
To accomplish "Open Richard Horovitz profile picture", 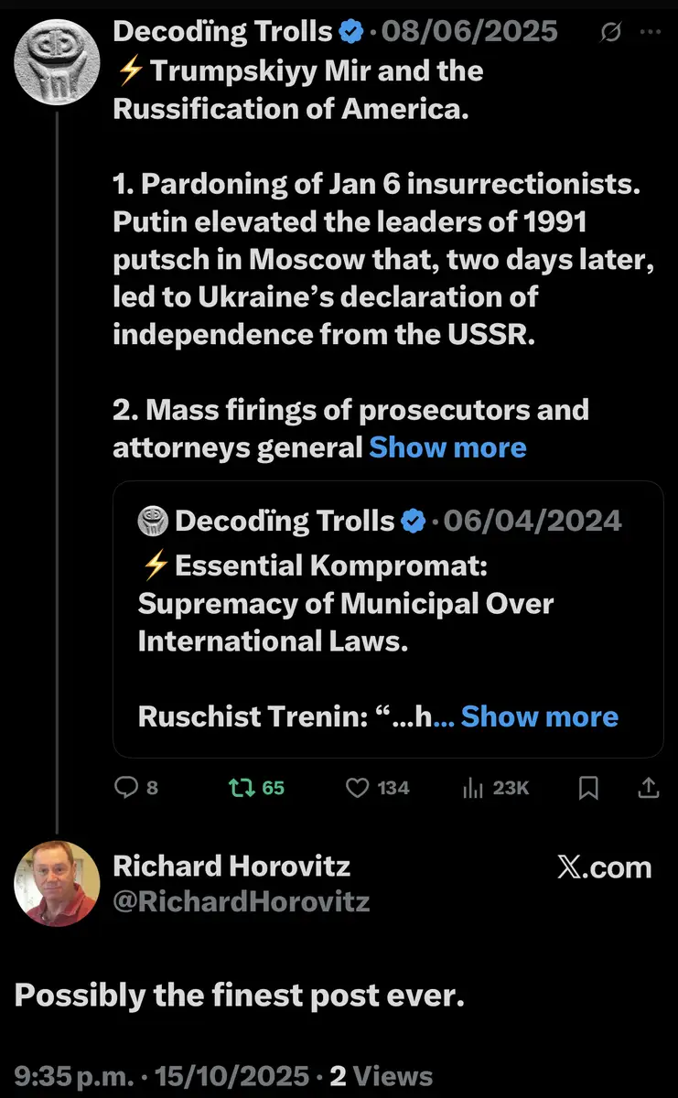I will point(57,884).
